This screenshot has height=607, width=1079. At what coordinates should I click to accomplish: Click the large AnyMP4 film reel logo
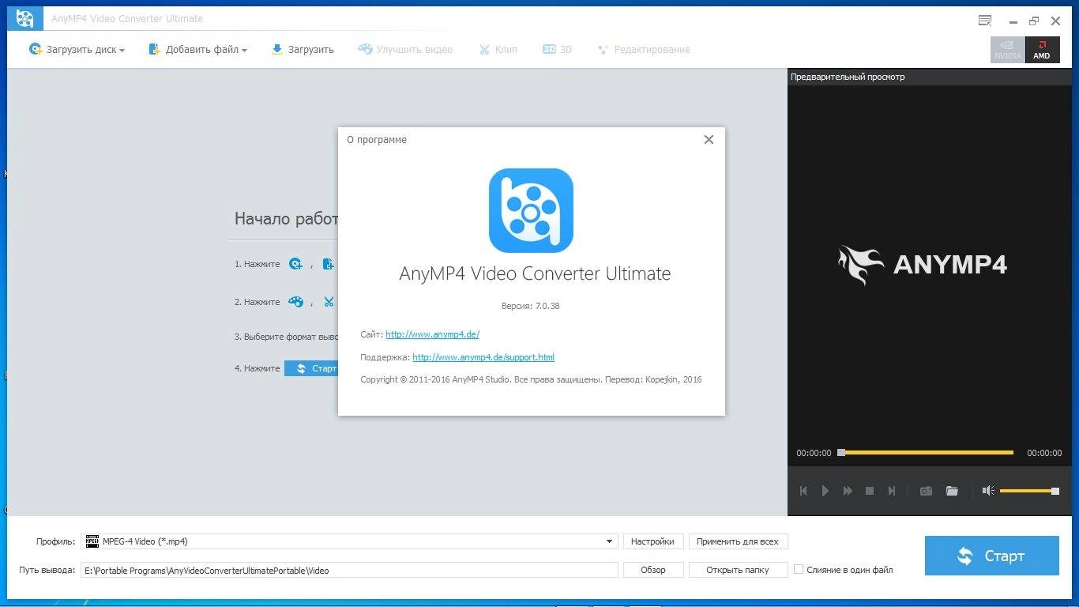pos(531,210)
